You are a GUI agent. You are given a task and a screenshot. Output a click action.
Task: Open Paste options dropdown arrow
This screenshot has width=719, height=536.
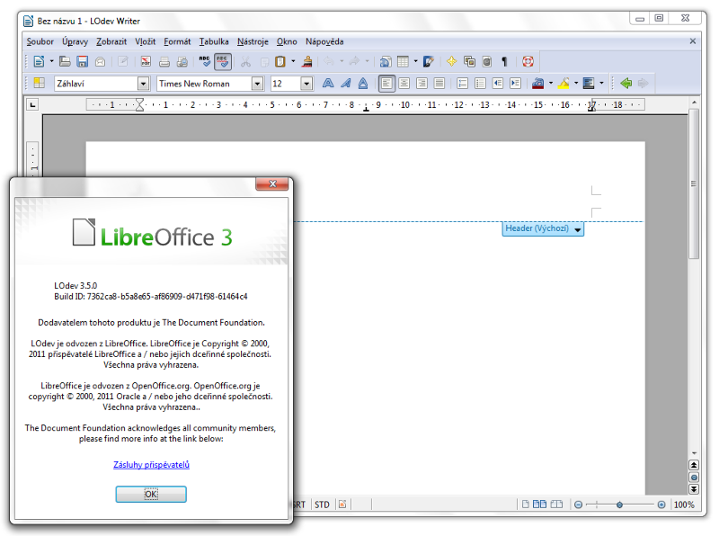[293, 61]
